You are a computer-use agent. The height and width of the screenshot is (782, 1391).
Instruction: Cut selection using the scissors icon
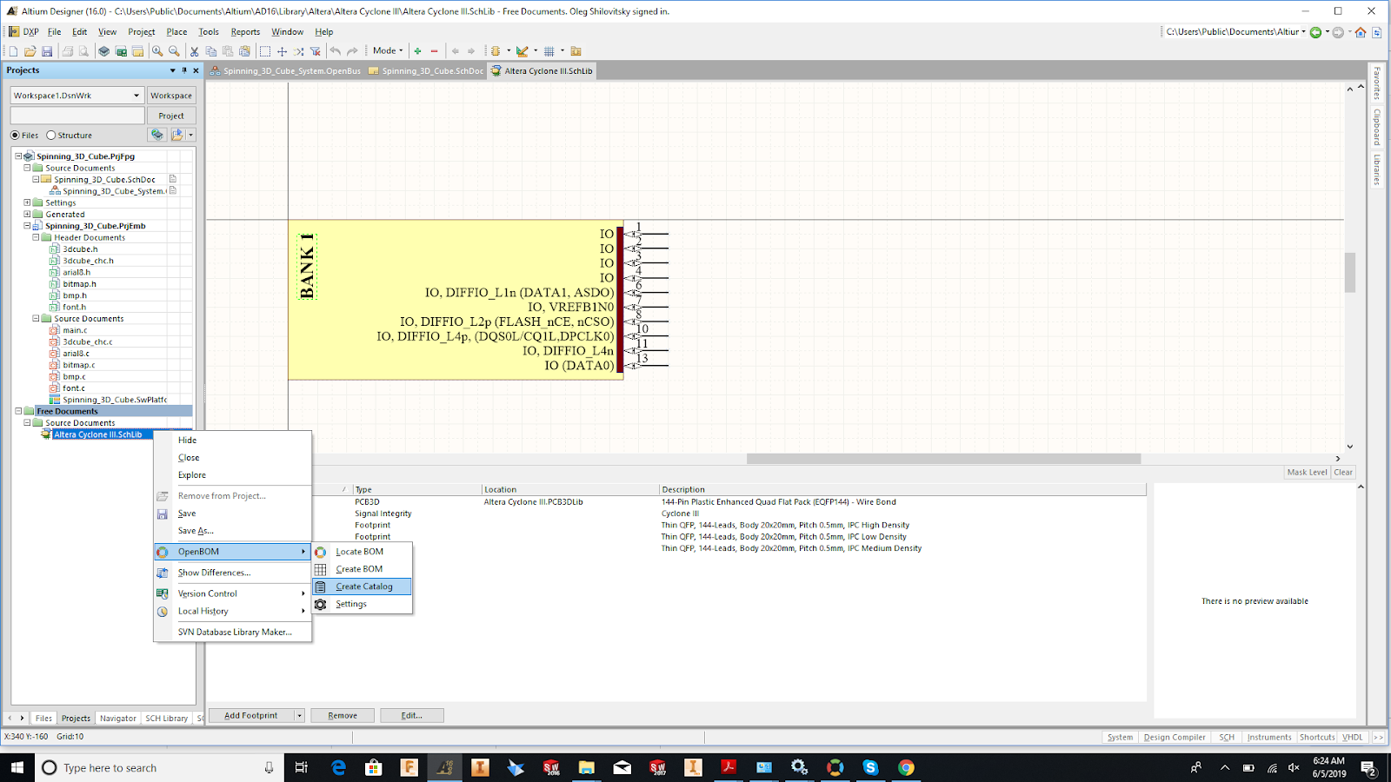click(195, 51)
